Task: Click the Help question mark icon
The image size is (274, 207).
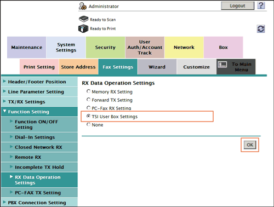Action: (261, 5)
